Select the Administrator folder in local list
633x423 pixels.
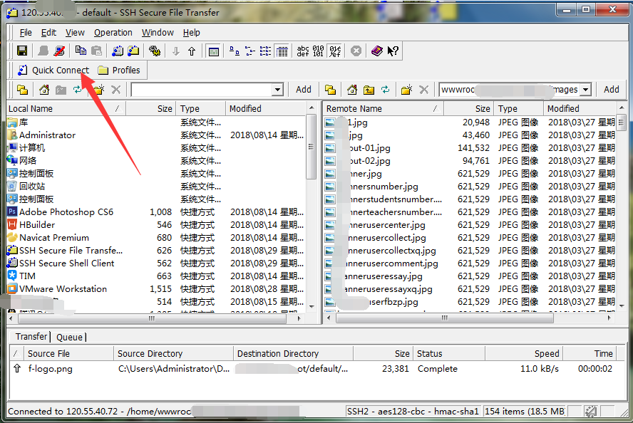pos(47,135)
